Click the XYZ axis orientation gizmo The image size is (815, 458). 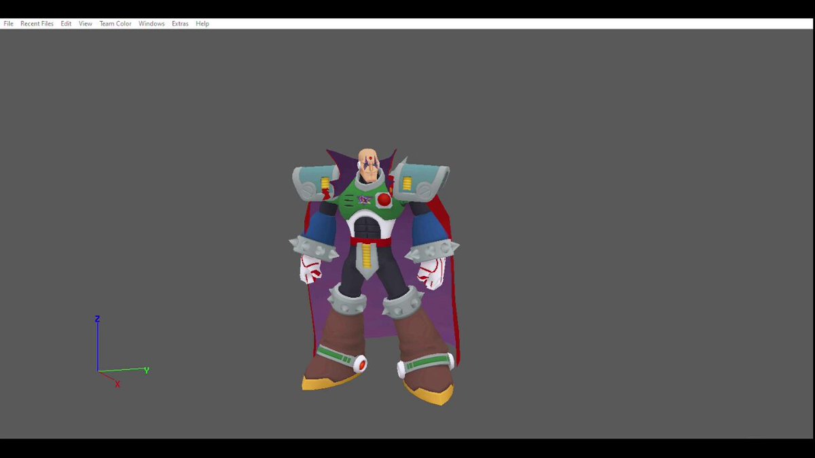click(x=121, y=351)
